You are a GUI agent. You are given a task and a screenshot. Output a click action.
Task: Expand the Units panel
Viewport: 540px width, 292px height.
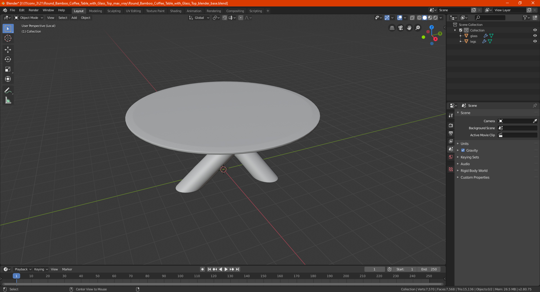point(464,143)
